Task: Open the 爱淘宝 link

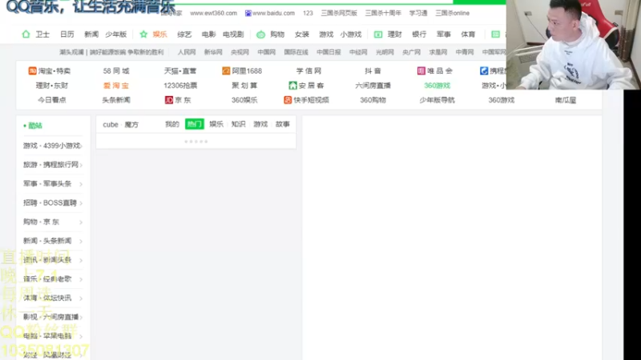Action: pyautogui.click(x=116, y=86)
